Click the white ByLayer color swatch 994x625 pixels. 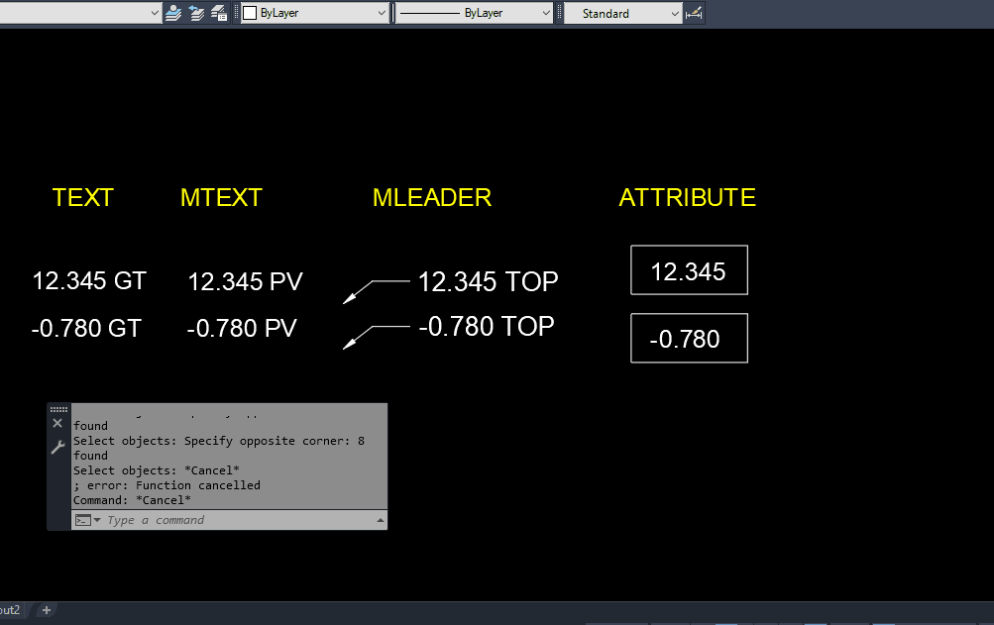251,13
